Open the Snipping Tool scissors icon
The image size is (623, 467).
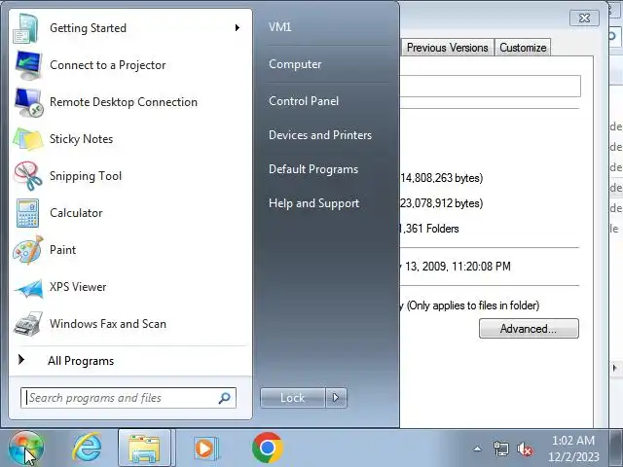(x=28, y=176)
